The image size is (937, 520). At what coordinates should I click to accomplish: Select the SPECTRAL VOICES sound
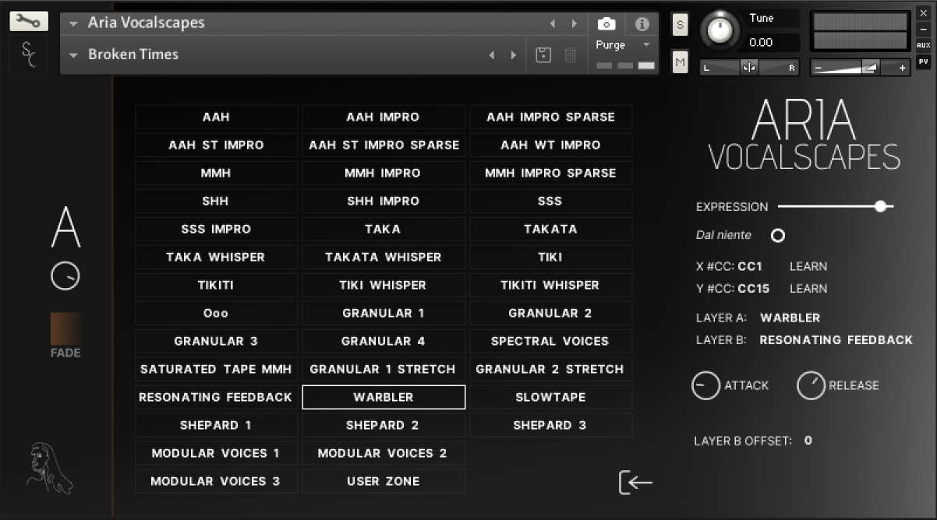[x=550, y=341]
